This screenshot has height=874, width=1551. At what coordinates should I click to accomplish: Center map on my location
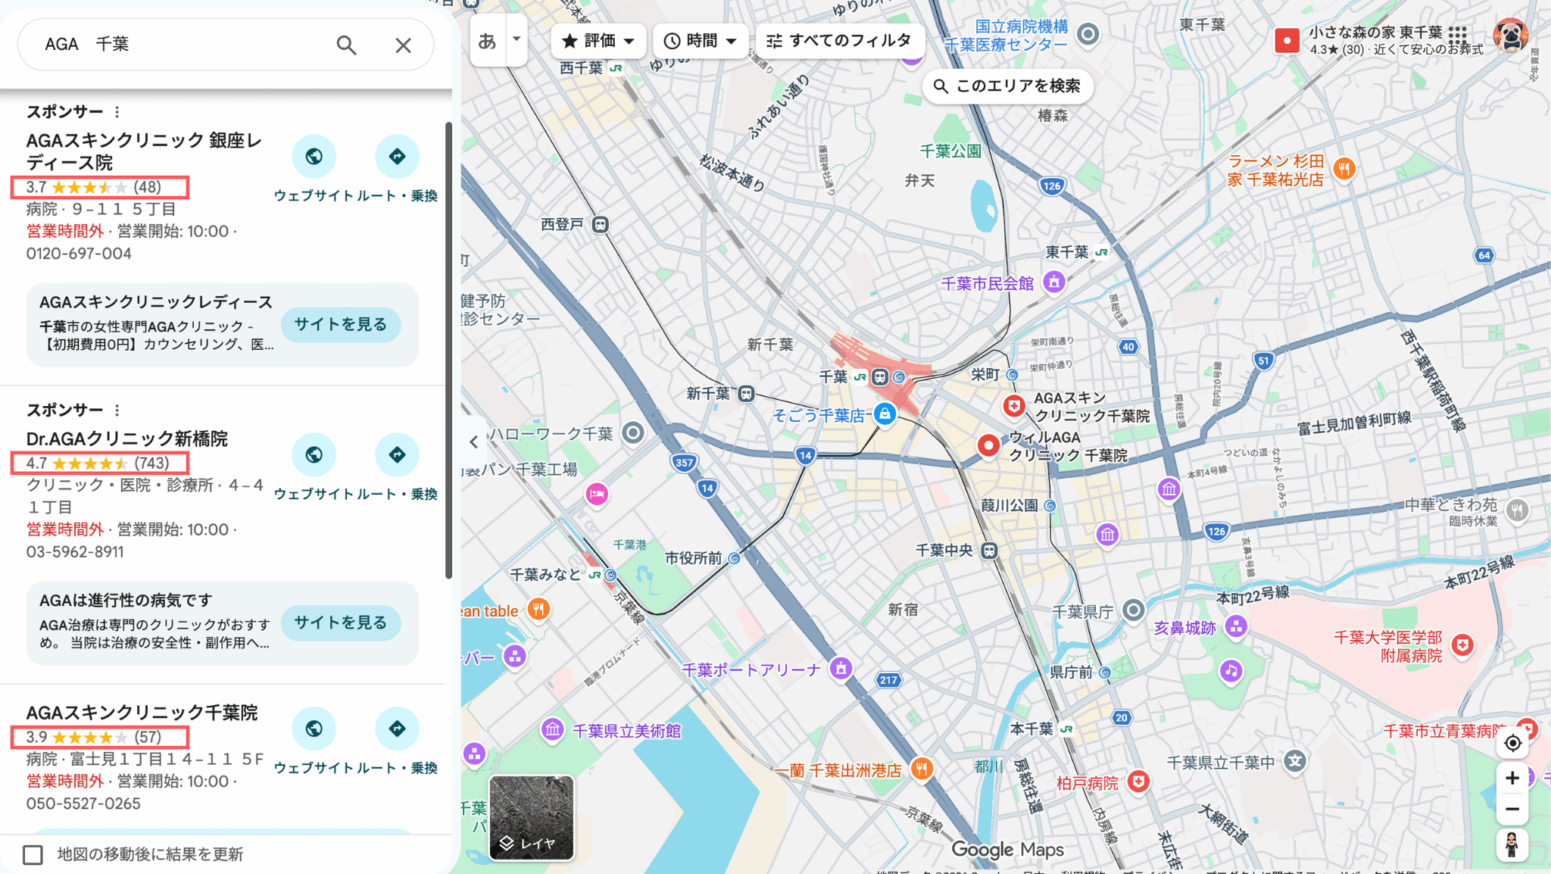click(1512, 743)
